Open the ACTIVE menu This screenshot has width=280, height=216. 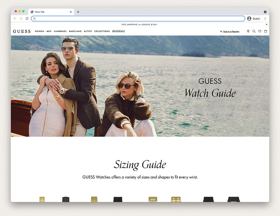(88, 31)
